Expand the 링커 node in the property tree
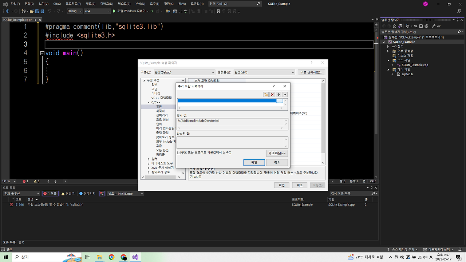Screen dimensions: 466x262 [149, 159]
